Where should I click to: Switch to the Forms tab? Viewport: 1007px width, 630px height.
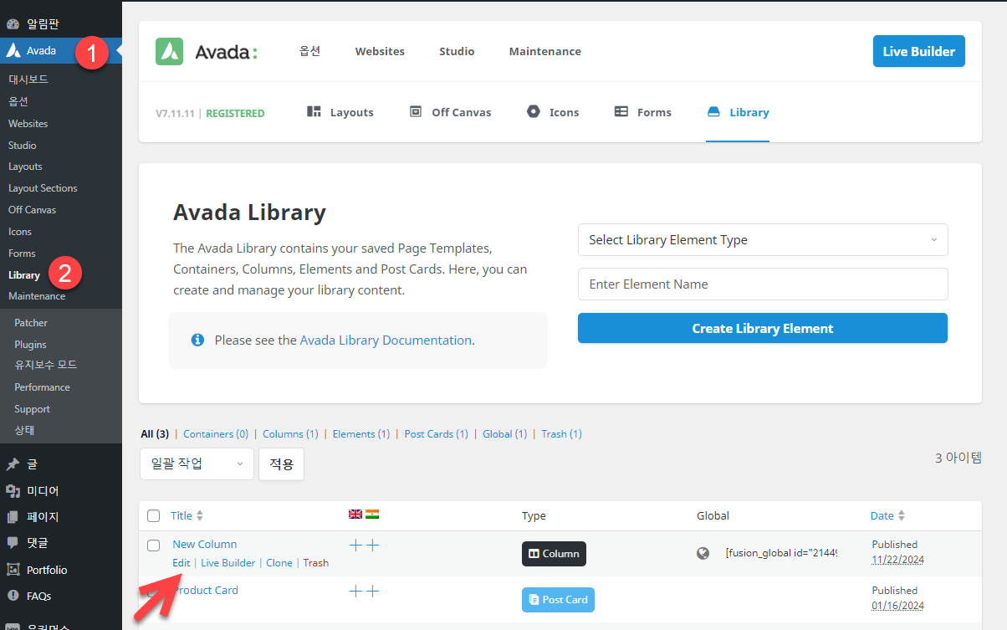pos(643,112)
